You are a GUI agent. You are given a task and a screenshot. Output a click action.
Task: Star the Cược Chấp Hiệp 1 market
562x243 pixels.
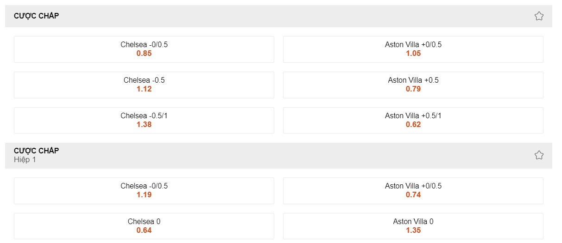click(x=538, y=155)
